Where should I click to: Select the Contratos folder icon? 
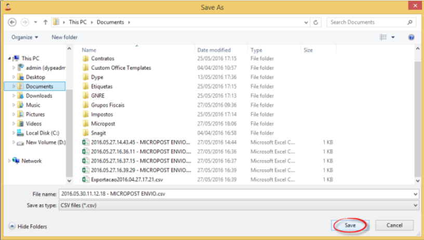86,58
